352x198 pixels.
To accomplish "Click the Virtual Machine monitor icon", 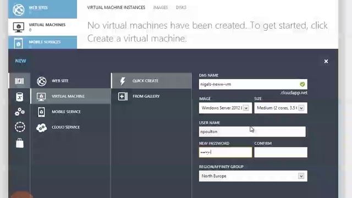I will click(41, 97).
